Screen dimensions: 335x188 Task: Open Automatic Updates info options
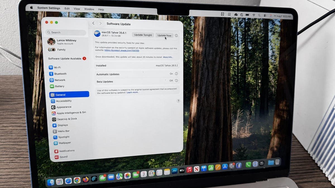pos(176,74)
